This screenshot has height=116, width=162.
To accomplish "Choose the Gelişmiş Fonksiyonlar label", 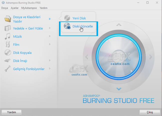I will click(x=29, y=69).
